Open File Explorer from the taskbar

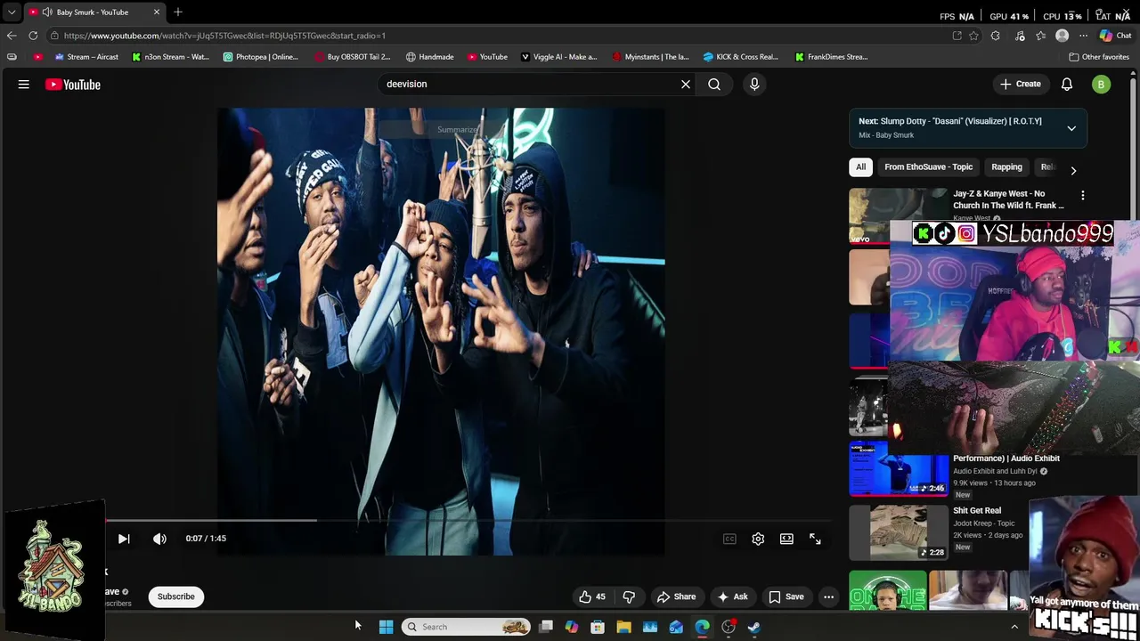(623, 627)
